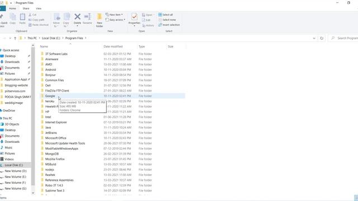Select Local Disk (C:) in navigation pane
358x201 pixels.
point(13,165)
